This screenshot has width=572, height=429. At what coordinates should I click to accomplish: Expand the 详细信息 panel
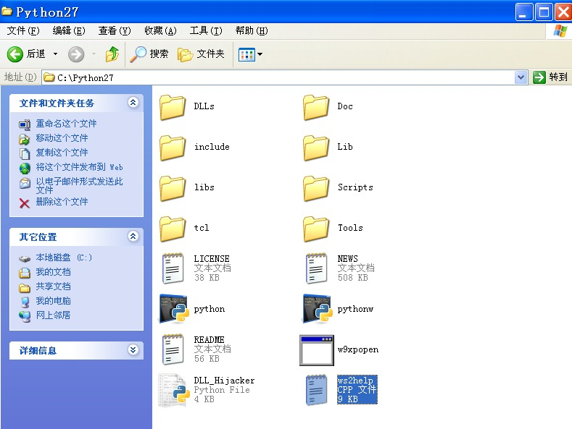coord(133,350)
